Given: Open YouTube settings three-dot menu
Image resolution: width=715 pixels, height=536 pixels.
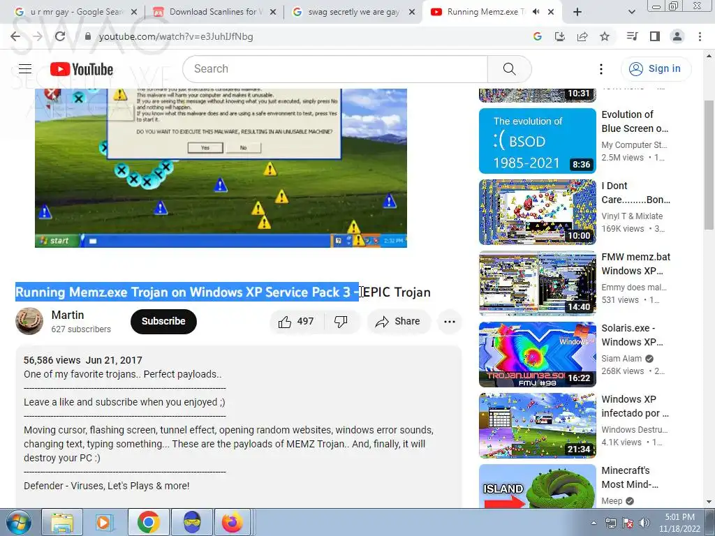Looking at the screenshot, I should coord(601,69).
